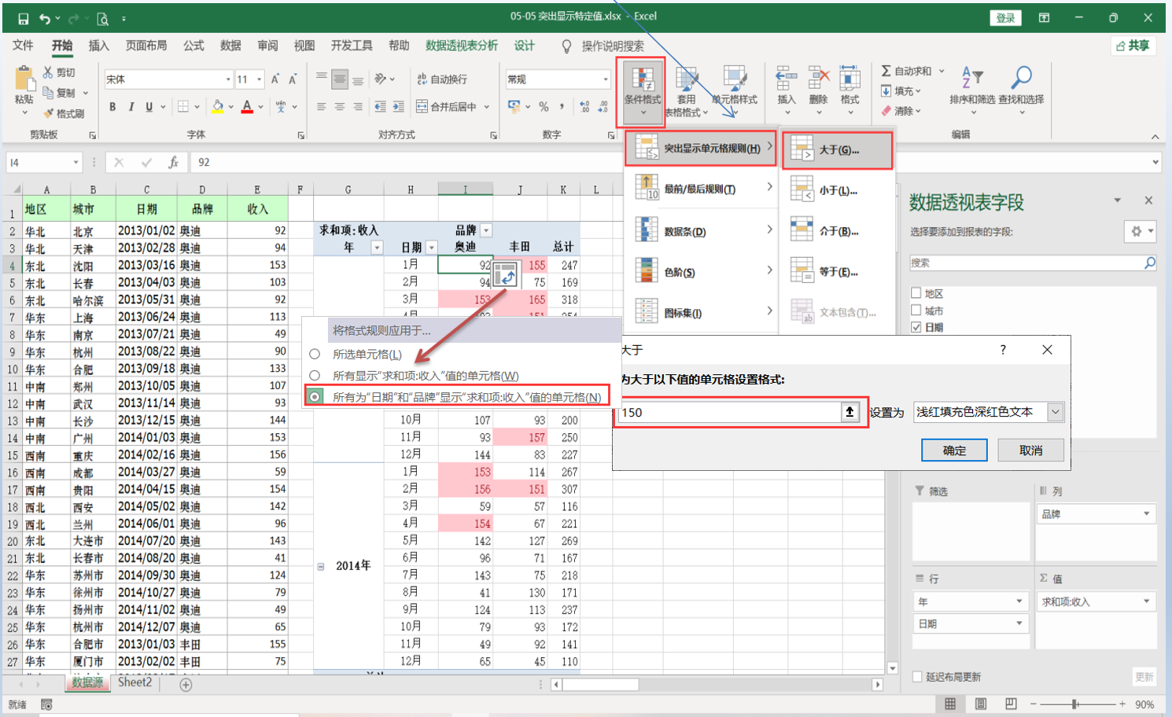Viewport: 1172px width, 717px height.
Task: Open Sort and Filter (排序和筛选)
Action: (x=972, y=90)
